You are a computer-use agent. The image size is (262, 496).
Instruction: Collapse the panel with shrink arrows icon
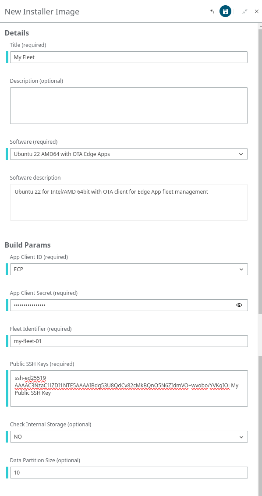coord(245,12)
